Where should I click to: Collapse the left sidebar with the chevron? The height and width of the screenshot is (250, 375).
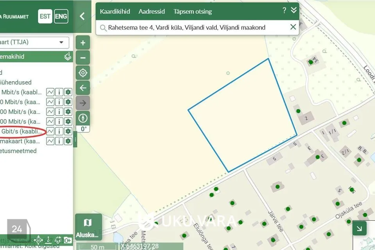tap(82, 16)
